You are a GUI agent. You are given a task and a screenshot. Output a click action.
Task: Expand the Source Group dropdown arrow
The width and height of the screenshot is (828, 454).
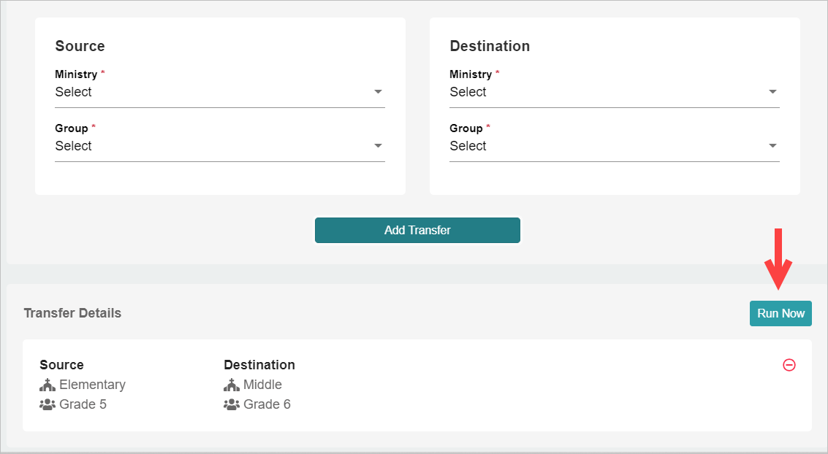(378, 146)
